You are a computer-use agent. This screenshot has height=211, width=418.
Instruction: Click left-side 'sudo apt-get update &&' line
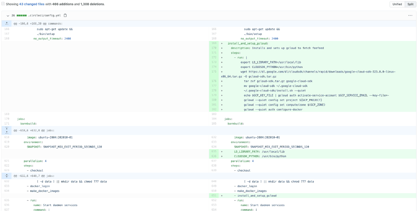(x=55, y=29)
